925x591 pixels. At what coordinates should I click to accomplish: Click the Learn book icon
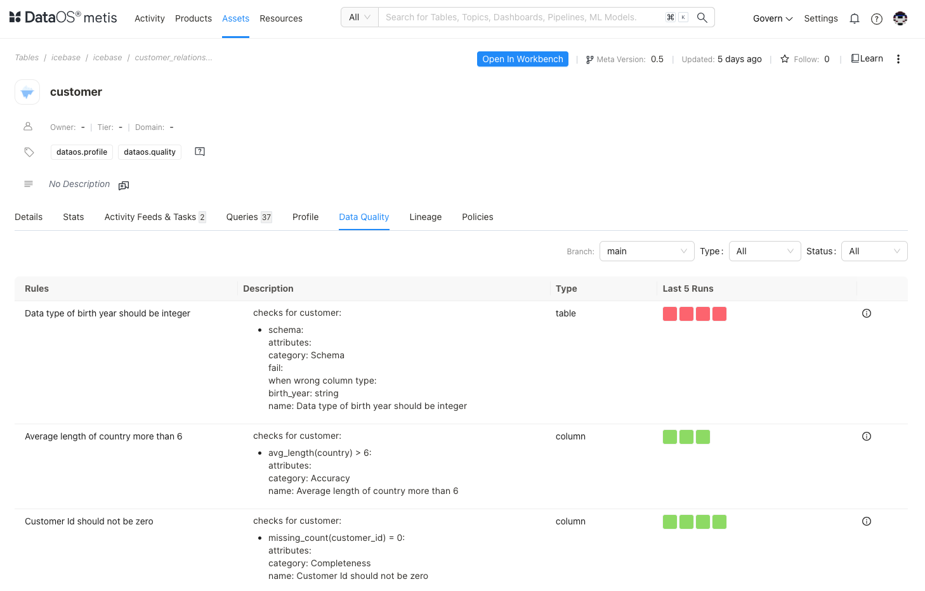click(855, 58)
